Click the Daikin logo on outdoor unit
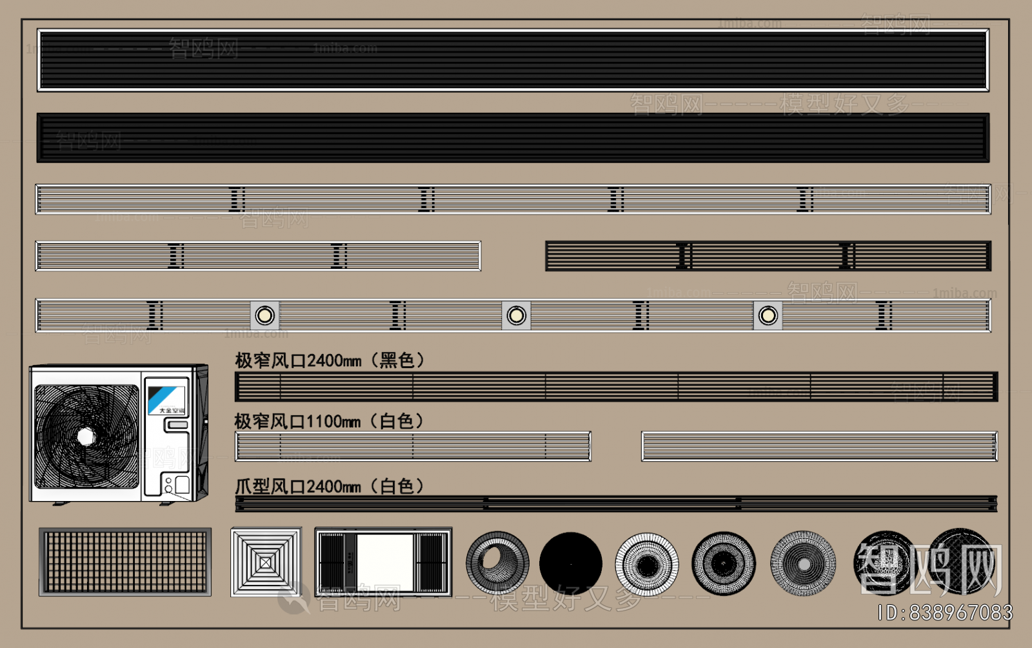The image size is (1032, 648). (x=166, y=400)
